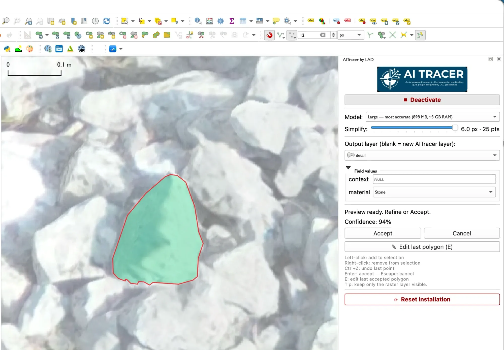Open the Statistical Summary sigma icon
The width and height of the screenshot is (504, 350).
tap(232, 21)
